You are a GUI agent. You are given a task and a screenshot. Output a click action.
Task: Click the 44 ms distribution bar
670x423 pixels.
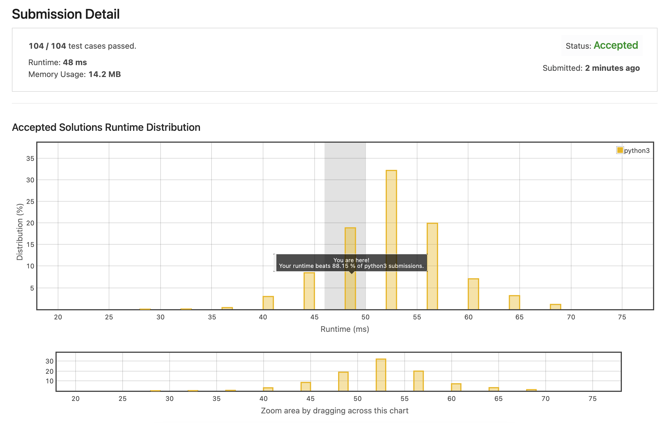(x=309, y=291)
